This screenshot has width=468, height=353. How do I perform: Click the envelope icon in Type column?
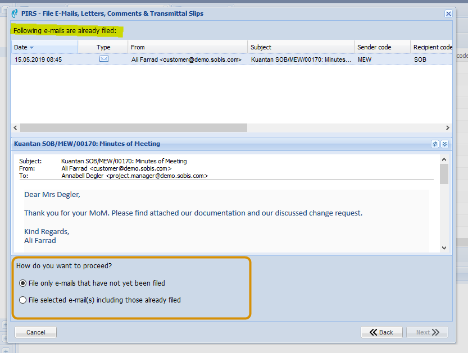click(103, 59)
